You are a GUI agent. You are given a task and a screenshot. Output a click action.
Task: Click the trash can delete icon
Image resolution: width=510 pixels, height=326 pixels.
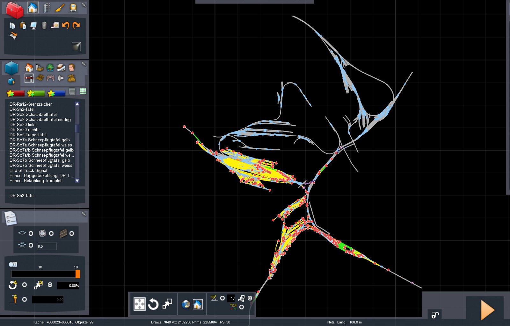(x=44, y=25)
